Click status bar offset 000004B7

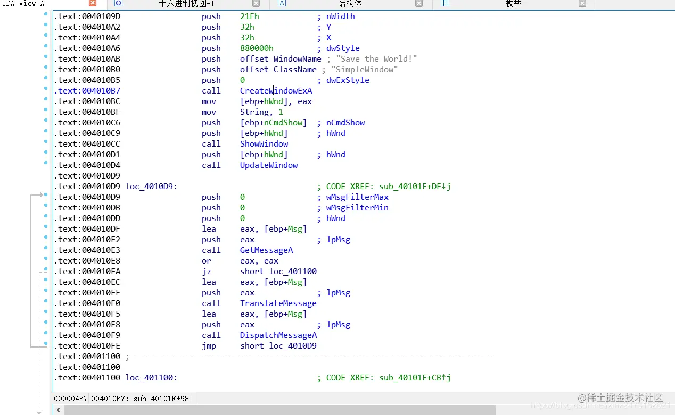[x=71, y=399]
